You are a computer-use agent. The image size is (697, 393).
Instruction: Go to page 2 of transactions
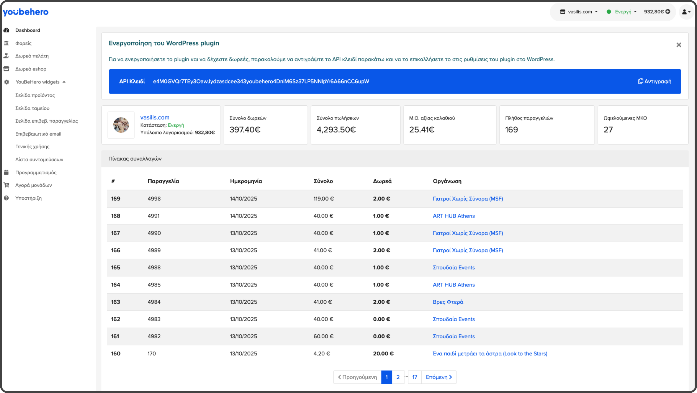pos(398,377)
